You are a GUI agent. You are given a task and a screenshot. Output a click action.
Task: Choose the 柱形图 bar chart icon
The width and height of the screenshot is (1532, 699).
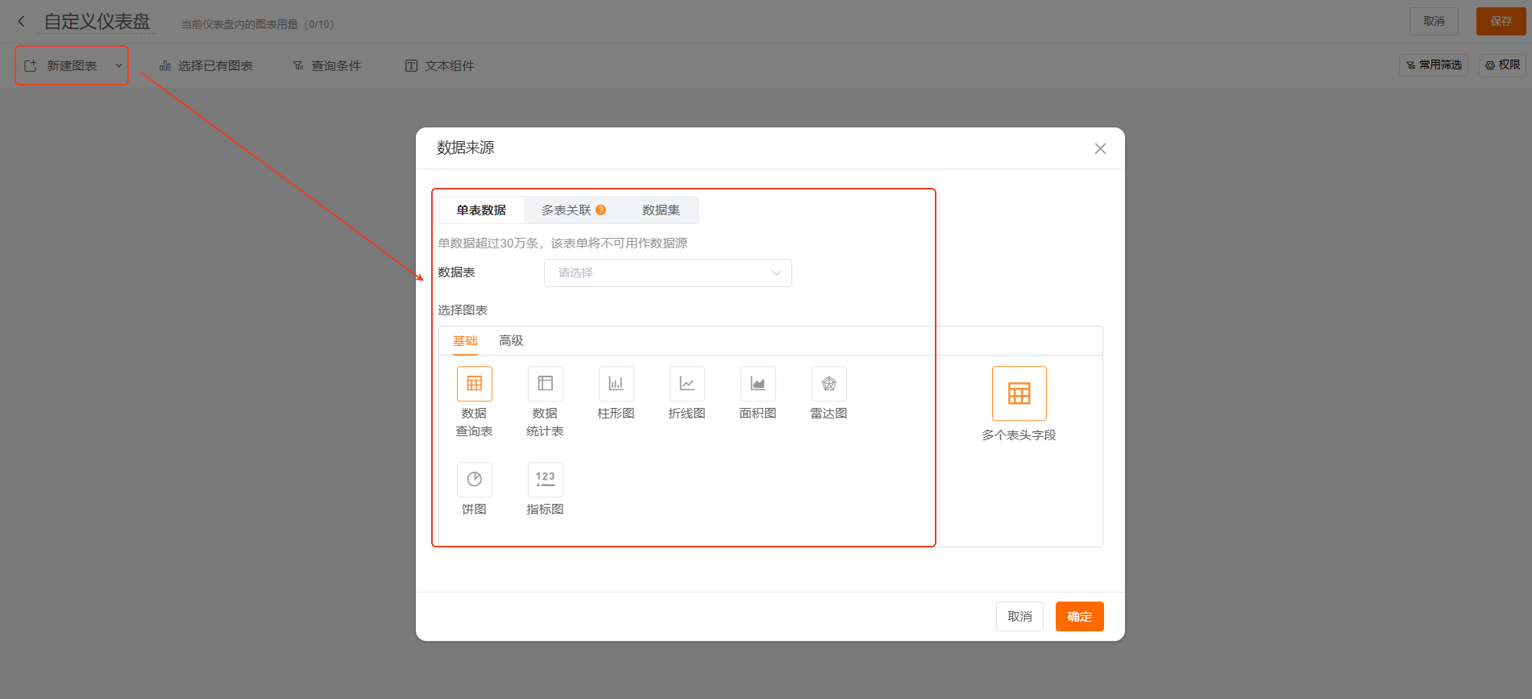(616, 385)
